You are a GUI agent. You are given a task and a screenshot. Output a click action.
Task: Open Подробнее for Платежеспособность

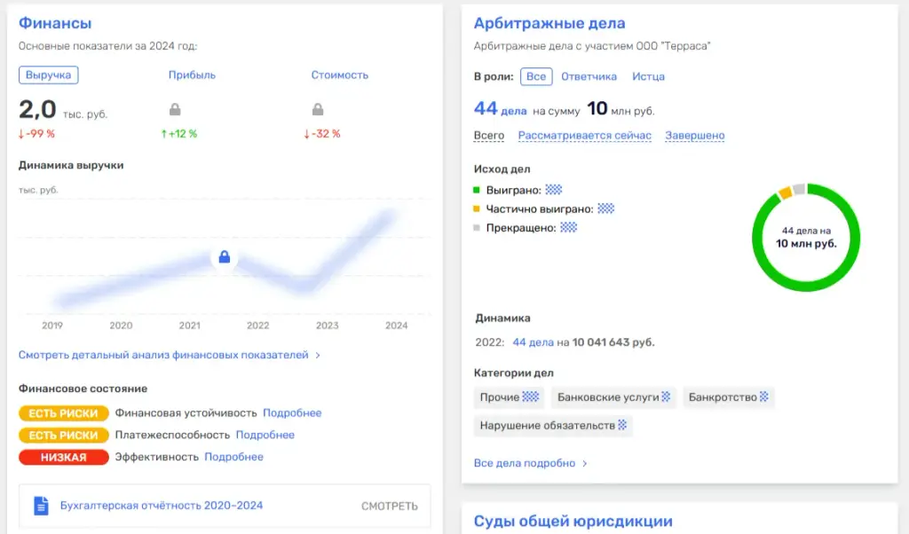(265, 435)
